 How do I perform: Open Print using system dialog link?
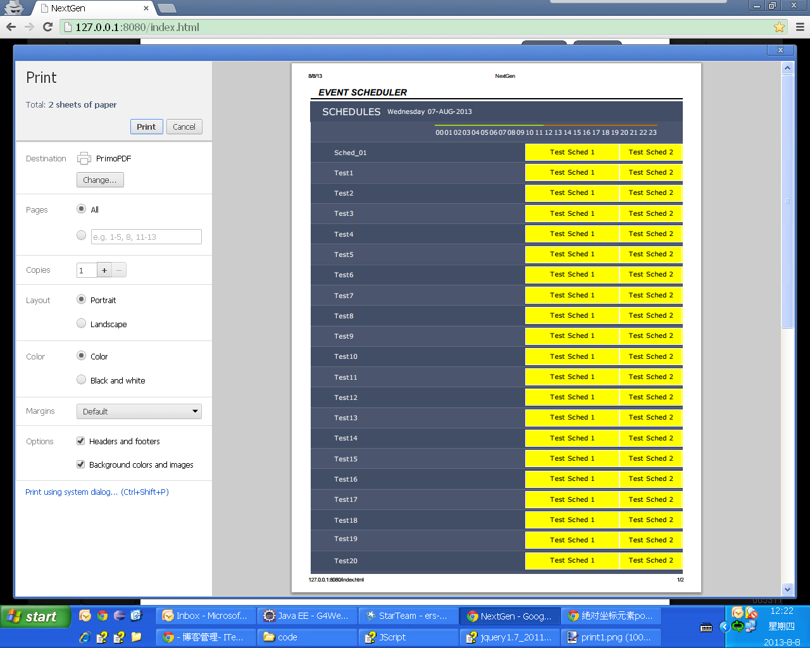[97, 492]
